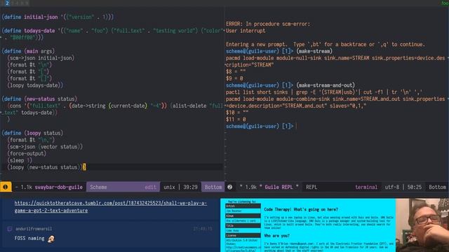Click the empty final scheme@(guile-user) prompt
This screenshot has width=449, height=252.
260,126
